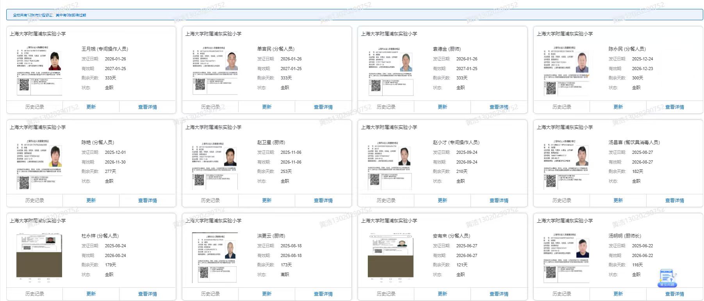Click 杜永祥's remaining days 179天
The image size is (704, 301).
[111, 265]
